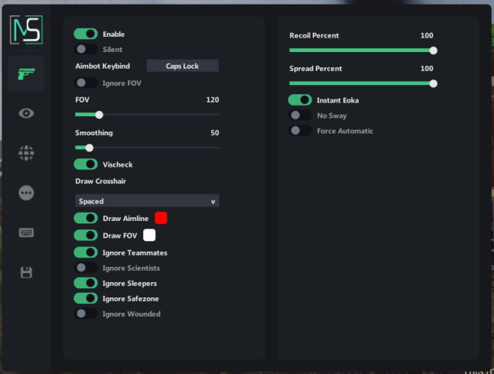Click the Smoothing slider handle
The image size is (494, 374).
click(x=89, y=148)
